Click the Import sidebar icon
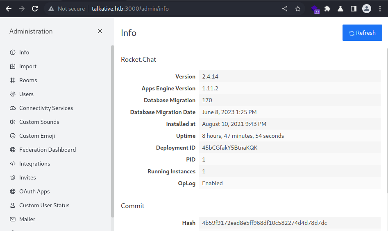 click(13, 66)
